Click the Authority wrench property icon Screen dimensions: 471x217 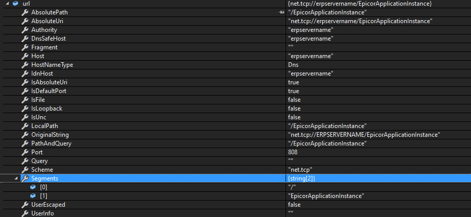pyautogui.click(x=25, y=30)
